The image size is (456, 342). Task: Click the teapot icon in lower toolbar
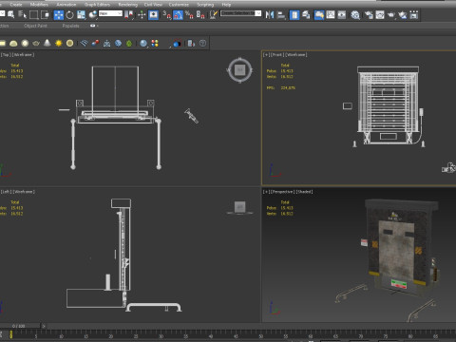pos(36,43)
